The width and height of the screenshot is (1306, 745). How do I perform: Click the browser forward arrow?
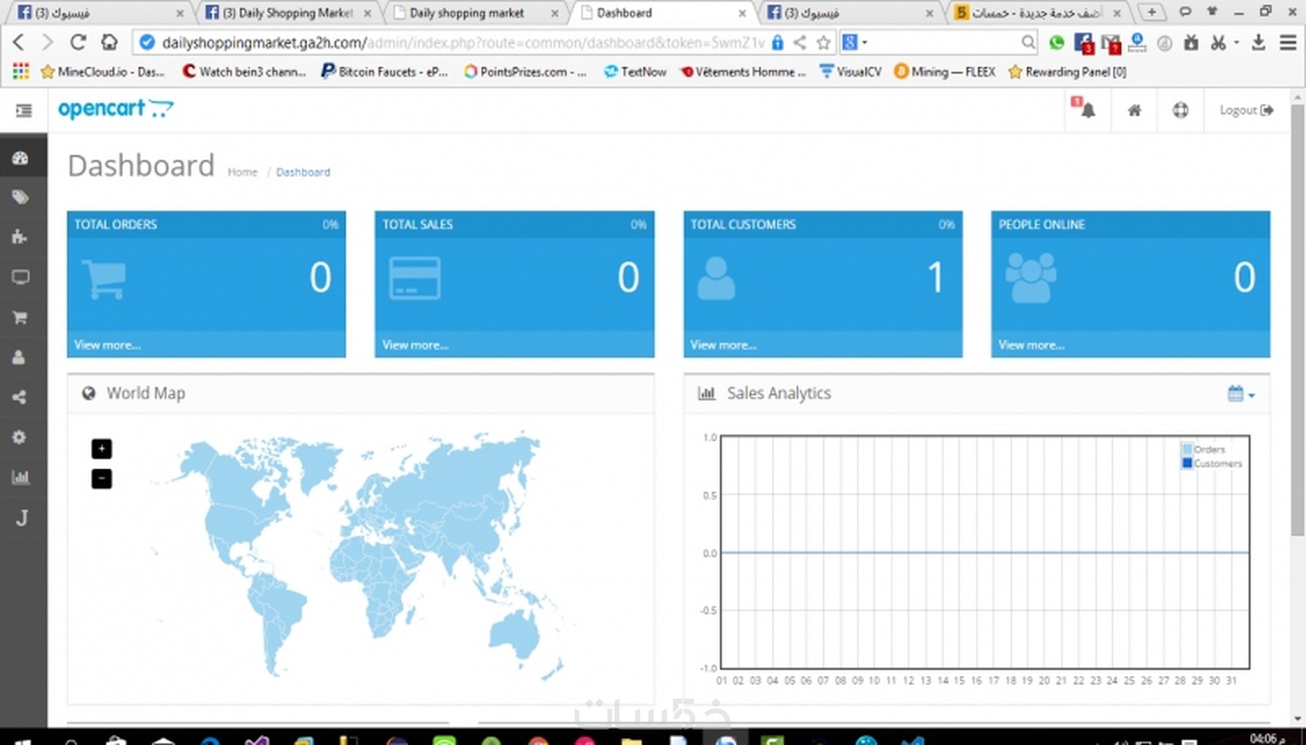coord(48,42)
